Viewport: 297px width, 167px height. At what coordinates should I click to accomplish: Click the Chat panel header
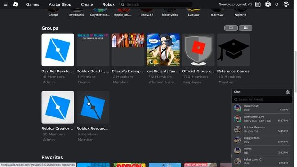262,92
